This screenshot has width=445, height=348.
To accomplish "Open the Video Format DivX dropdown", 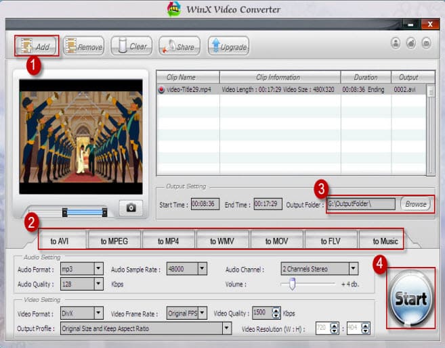I will click(98, 313).
